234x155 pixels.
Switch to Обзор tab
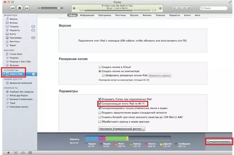(x=72, y=15)
